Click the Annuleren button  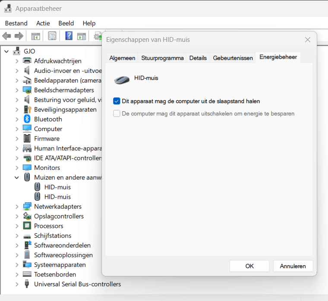293,266
